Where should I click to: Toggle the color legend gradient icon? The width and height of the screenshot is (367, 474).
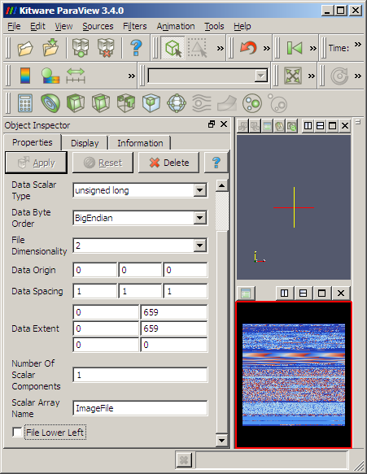(25, 76)
